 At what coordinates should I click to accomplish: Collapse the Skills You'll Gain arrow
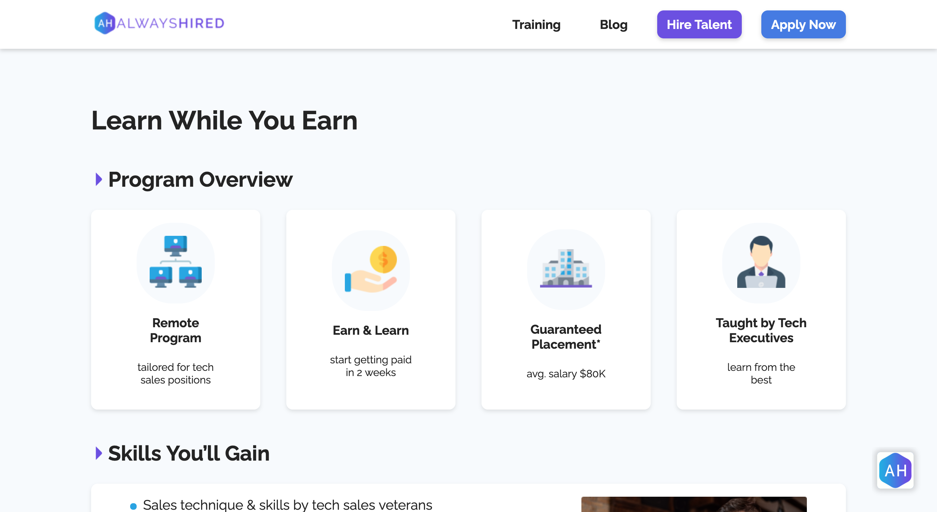pyautogui.click(x=98, y=453)
